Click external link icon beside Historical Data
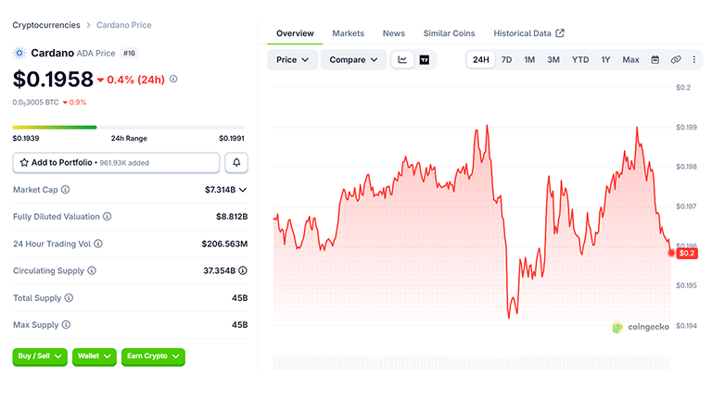The width and height of the screenshot is (712, 400). click(560, 33)
